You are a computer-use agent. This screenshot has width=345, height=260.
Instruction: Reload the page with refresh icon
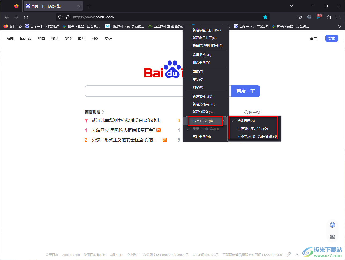coord(26,17)
